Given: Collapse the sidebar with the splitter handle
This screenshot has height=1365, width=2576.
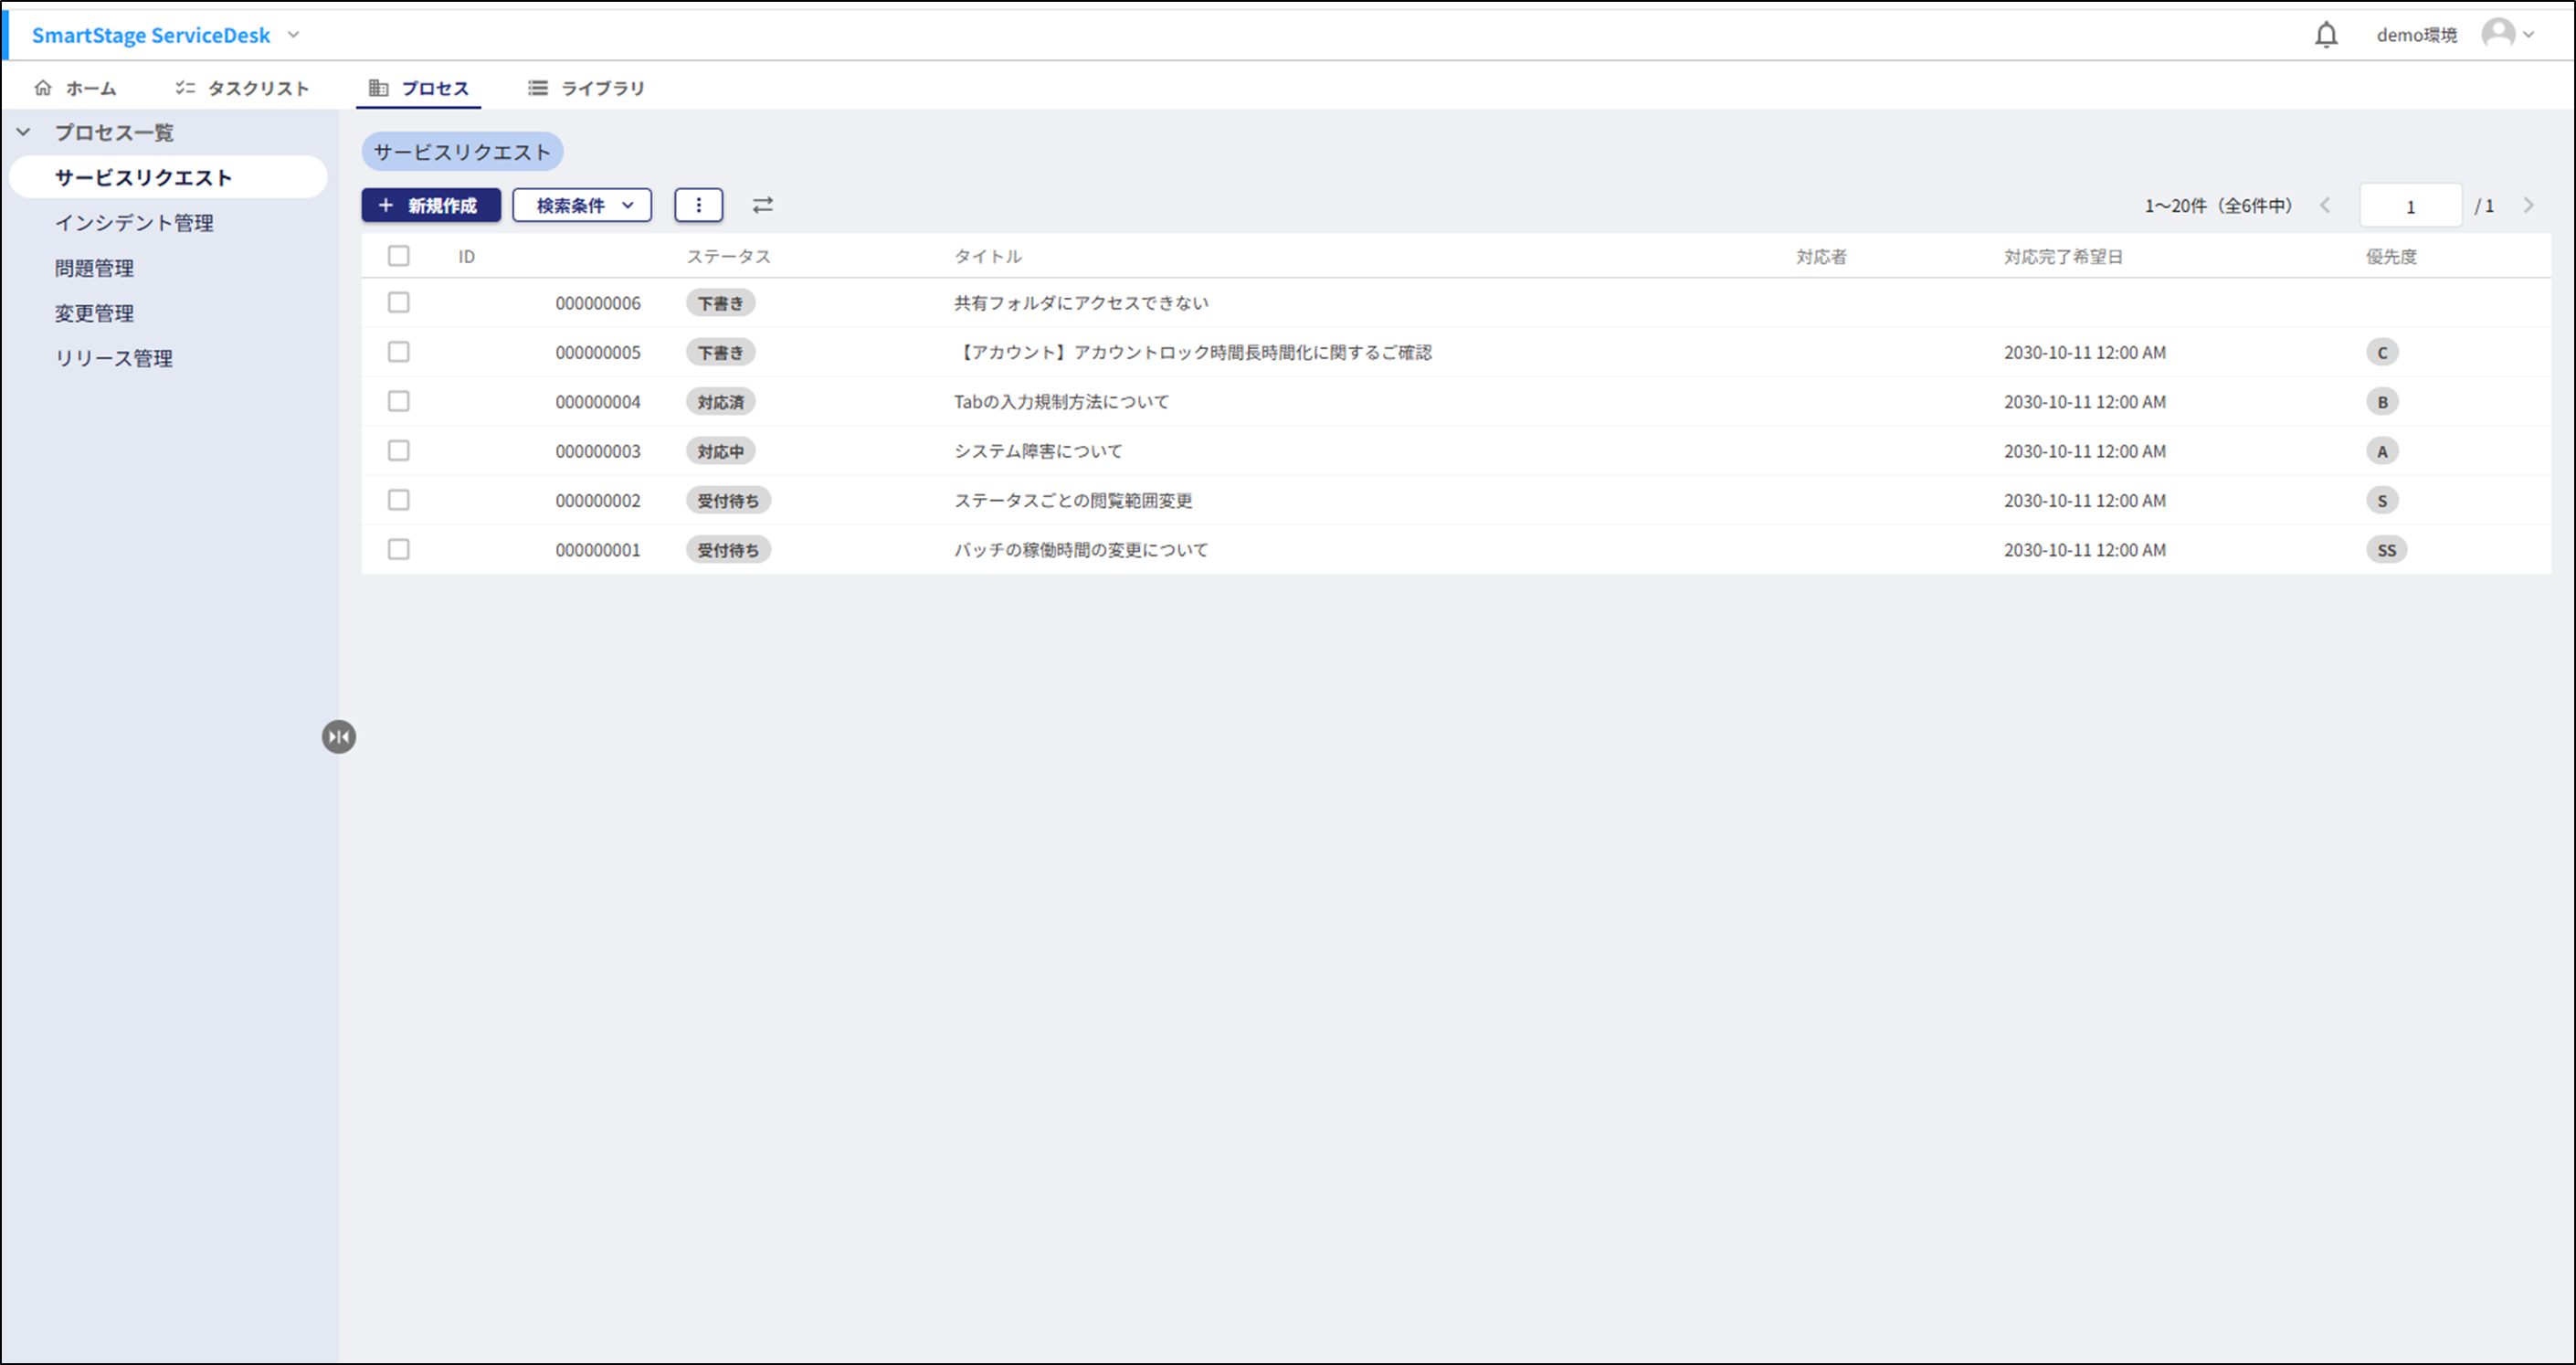Looking at the screenshot, I should pyautogui.click(x=339, y=737).
